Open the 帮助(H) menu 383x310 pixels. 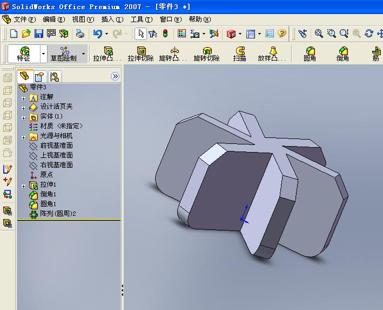coord(200,19)
